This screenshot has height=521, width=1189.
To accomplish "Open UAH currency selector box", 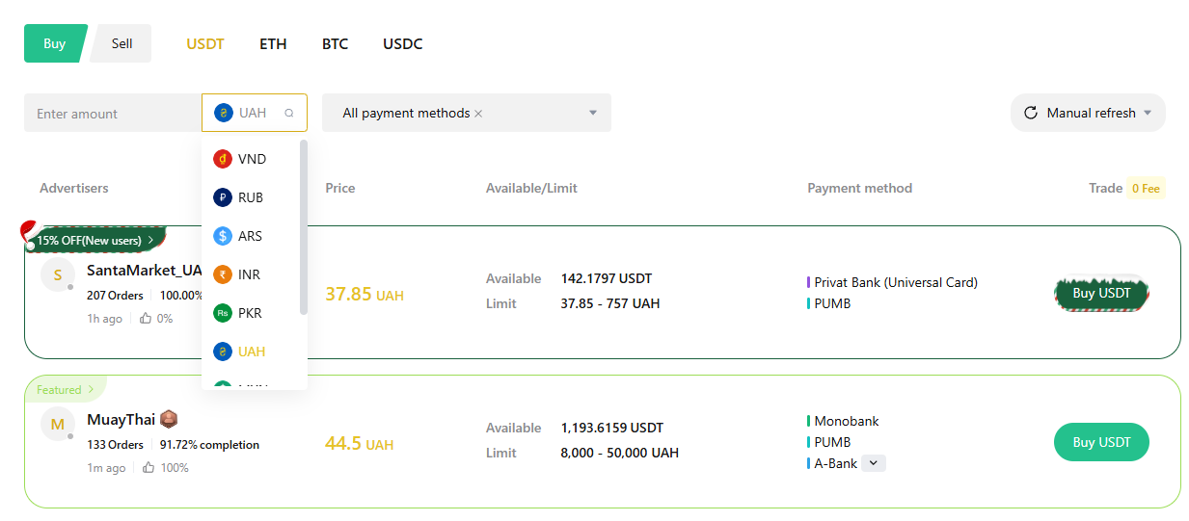I will [255, 113].
